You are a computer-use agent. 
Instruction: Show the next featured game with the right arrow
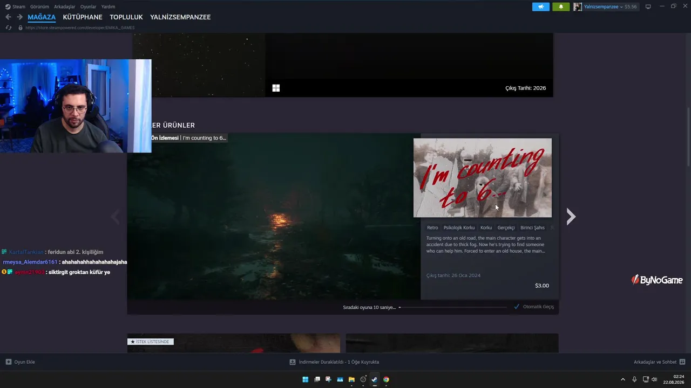pos(571,217)
